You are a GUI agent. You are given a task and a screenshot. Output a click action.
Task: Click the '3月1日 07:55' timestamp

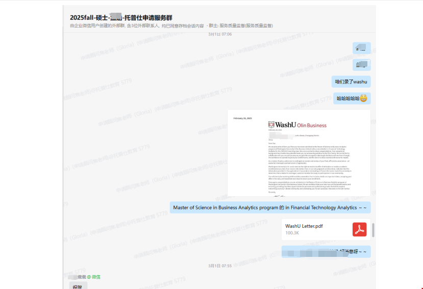tap(220, 266)
